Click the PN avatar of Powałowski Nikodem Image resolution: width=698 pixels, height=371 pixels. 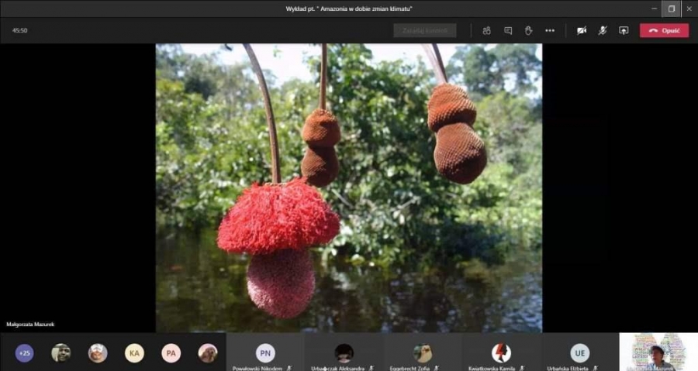(265, 352)
